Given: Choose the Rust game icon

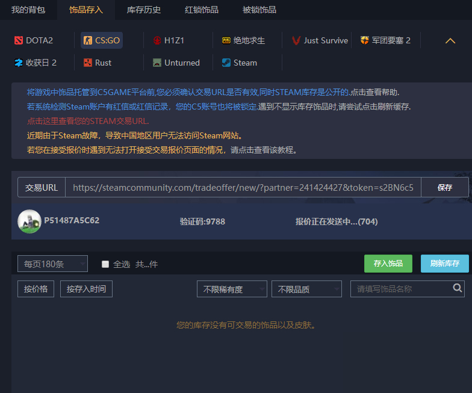Looking at the screenshot, I should (x=88, y=63).
